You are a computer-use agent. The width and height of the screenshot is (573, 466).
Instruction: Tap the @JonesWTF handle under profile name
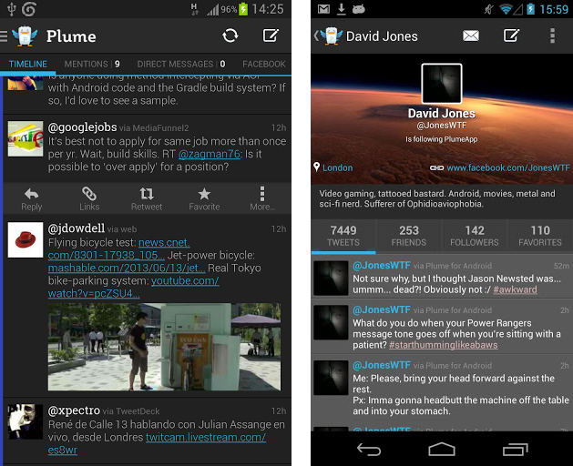(442, 126)
